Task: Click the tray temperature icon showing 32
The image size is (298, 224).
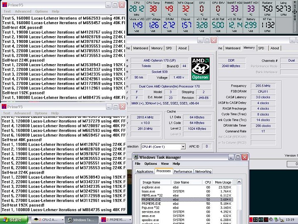Action: tap(256, 219)
